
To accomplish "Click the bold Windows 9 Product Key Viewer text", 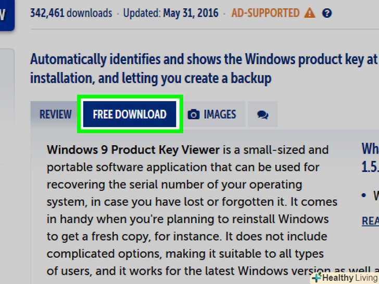I will 133,150.
